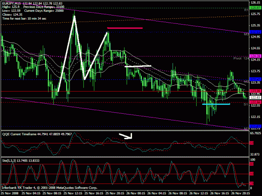The width and height of the screenshot is (262, 196).
Task: Select the short white horizontal line object
Action: pos(138,66)
